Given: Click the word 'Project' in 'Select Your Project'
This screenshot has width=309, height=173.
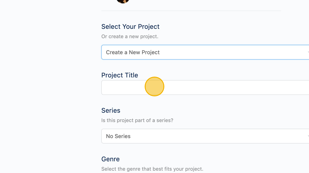Looking at the screenshot, I should (x=149, y=27).
